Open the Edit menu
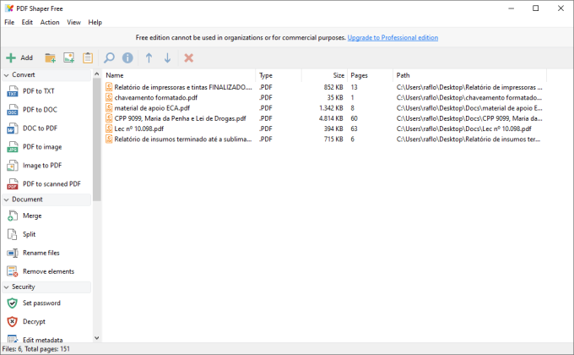The width and height of the screenshot is (574, 355). 27,22
